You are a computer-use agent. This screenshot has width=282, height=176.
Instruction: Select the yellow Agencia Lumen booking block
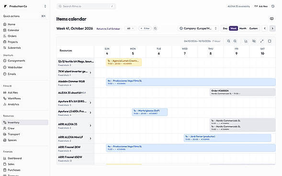(x=124, y=62)
